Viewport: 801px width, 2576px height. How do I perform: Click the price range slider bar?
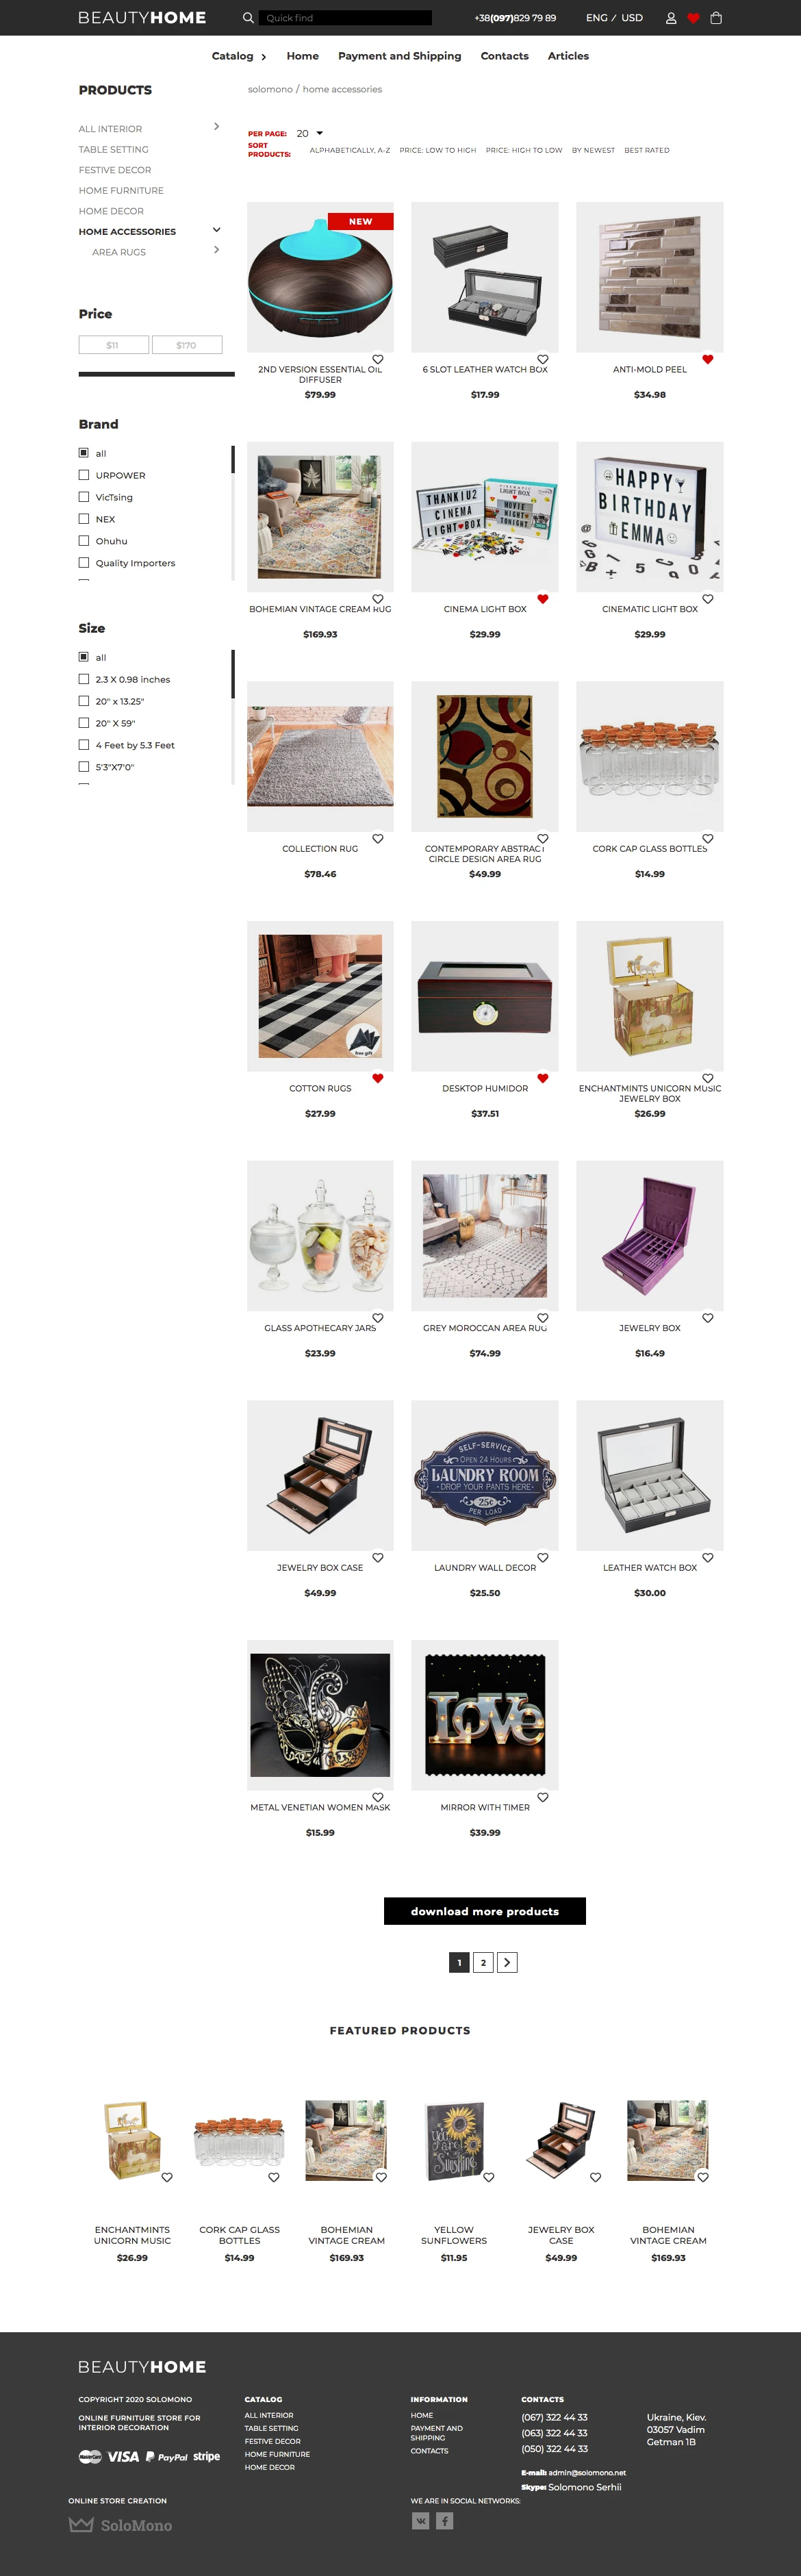156,374
